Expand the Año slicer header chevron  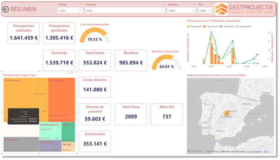(210, 4)
